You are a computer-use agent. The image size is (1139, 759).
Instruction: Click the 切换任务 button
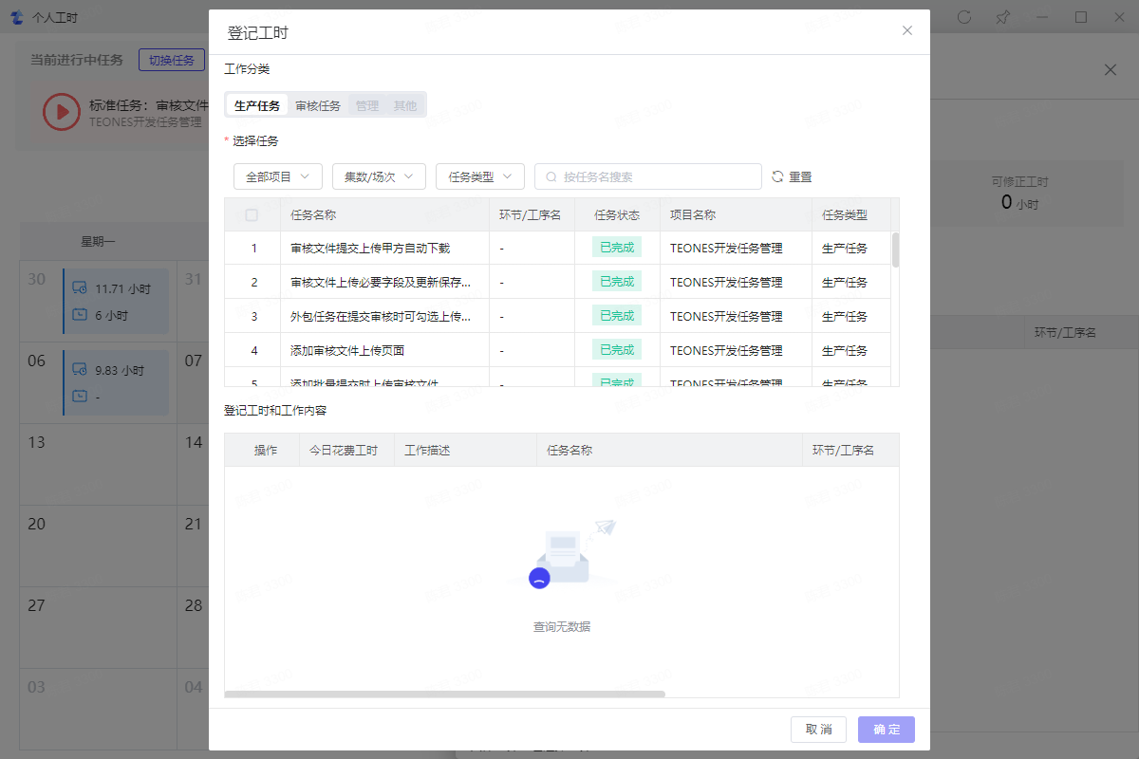(172, 60)
